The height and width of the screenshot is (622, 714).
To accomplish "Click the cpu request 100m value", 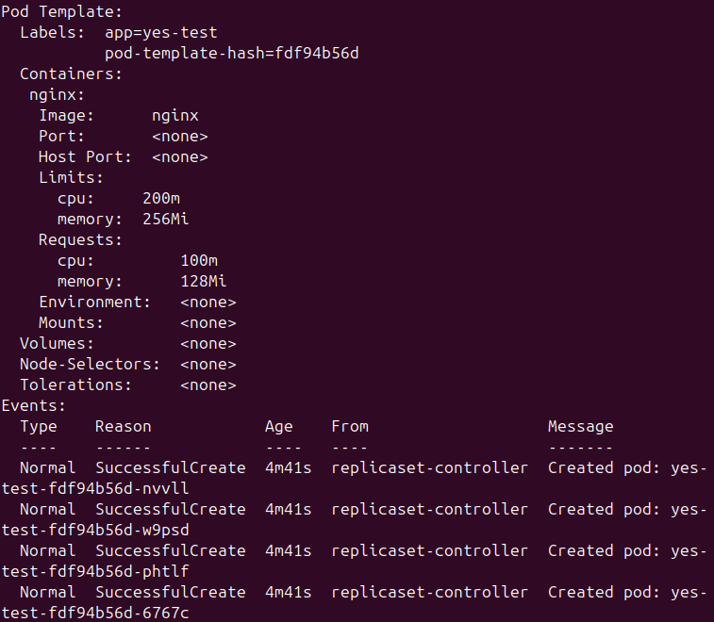I will click(199, 261).
